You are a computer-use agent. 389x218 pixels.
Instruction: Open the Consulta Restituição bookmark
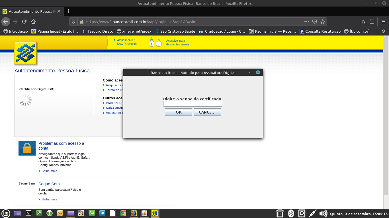point(320,31)
